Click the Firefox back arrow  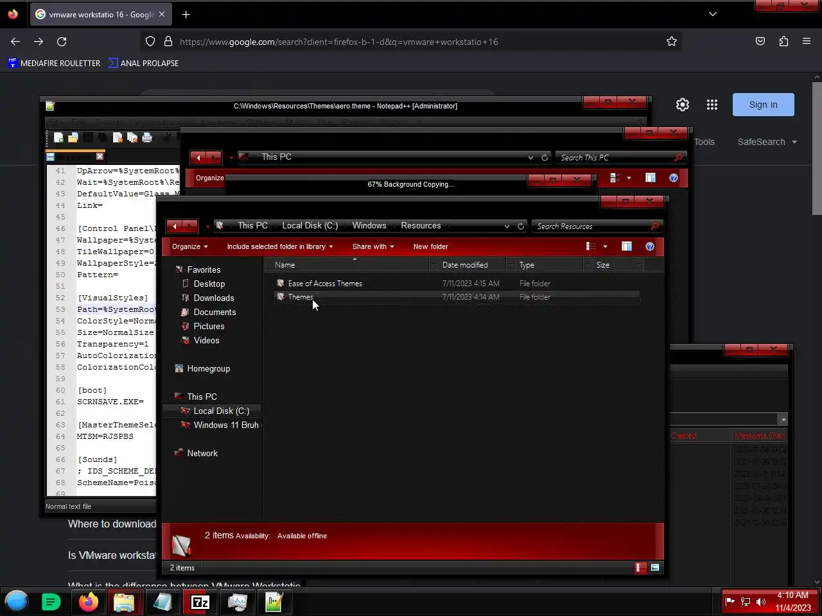pyautogui.click(x=15, y=42)
